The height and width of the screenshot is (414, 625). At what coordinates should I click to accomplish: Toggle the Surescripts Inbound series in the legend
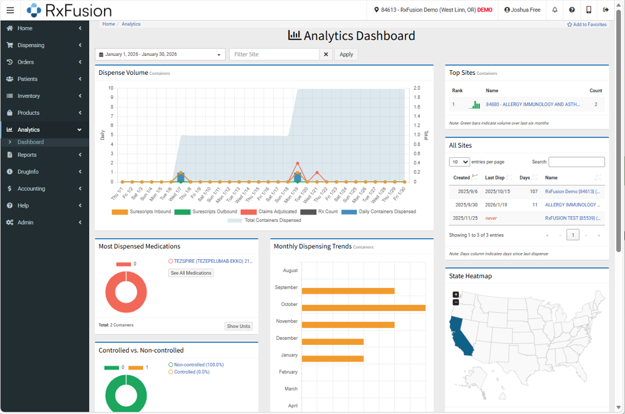(151, 210)
